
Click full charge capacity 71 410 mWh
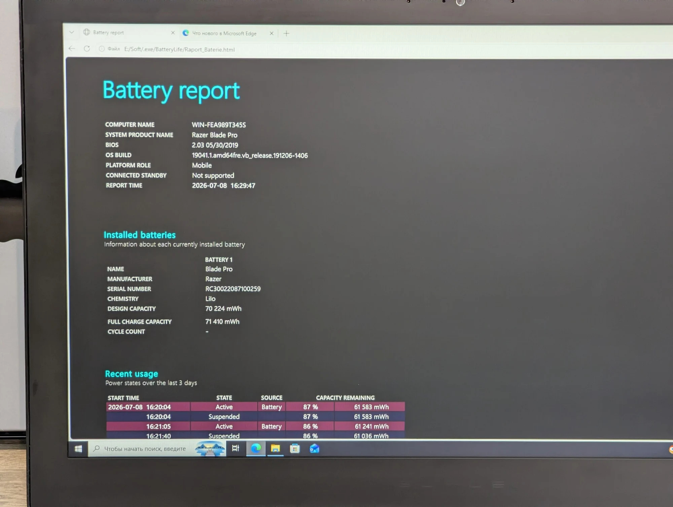click(x=222, y=322)
